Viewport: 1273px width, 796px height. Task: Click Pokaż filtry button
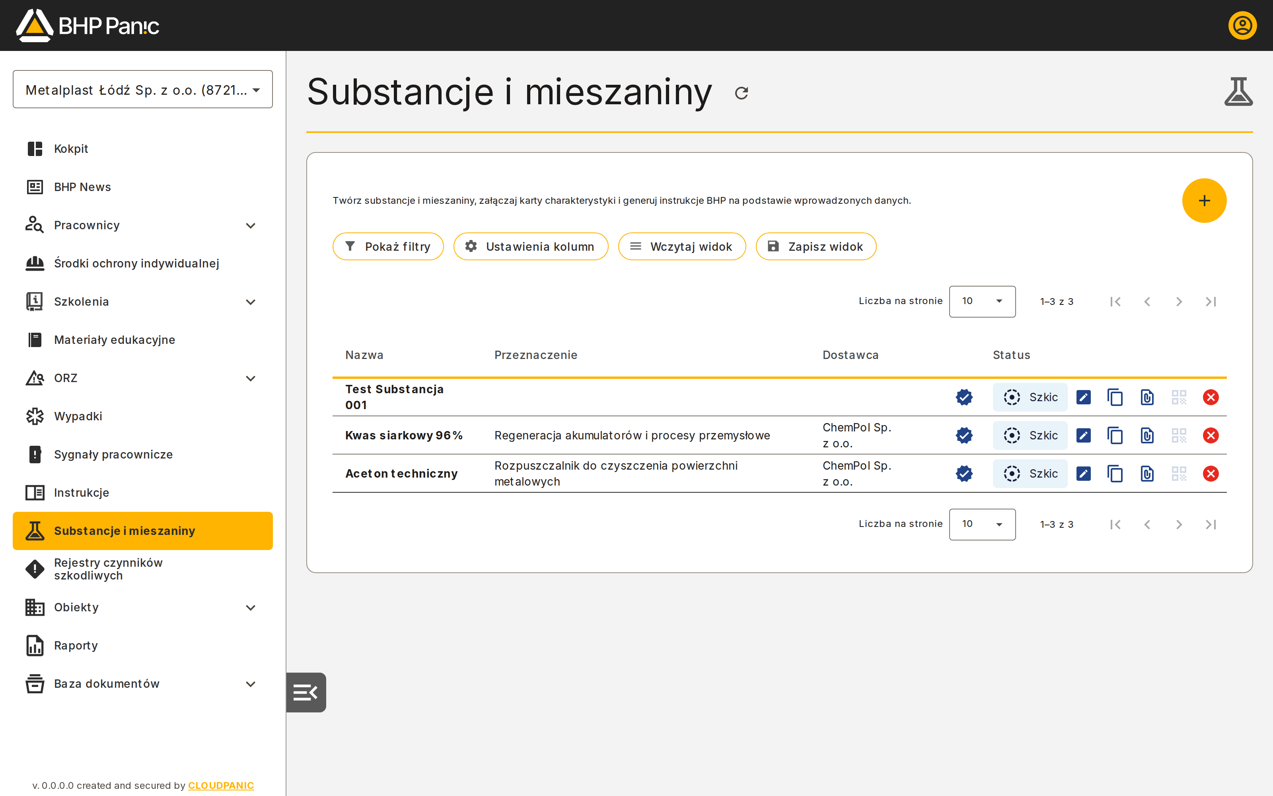click(x=388, y=246)
